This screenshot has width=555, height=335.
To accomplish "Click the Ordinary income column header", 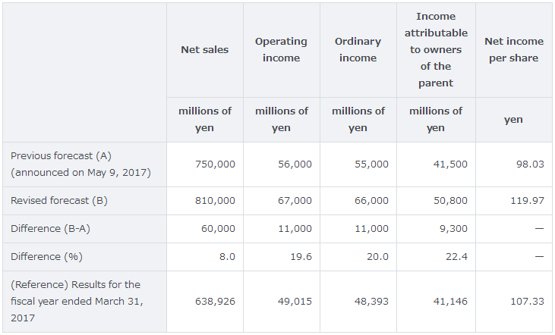I will pyautogui.click(x=358, y=50).
